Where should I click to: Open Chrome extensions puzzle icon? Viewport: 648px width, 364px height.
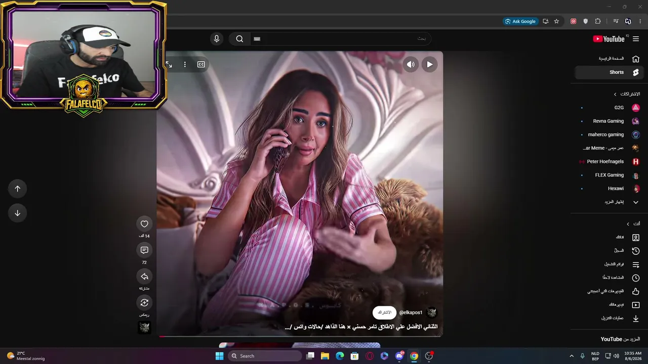point(598,21)
